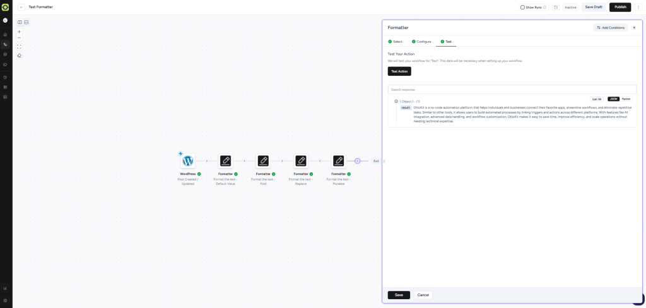
Task: Select the Formatter node labeled Pluralize
Action: click(x=339, y=161)
